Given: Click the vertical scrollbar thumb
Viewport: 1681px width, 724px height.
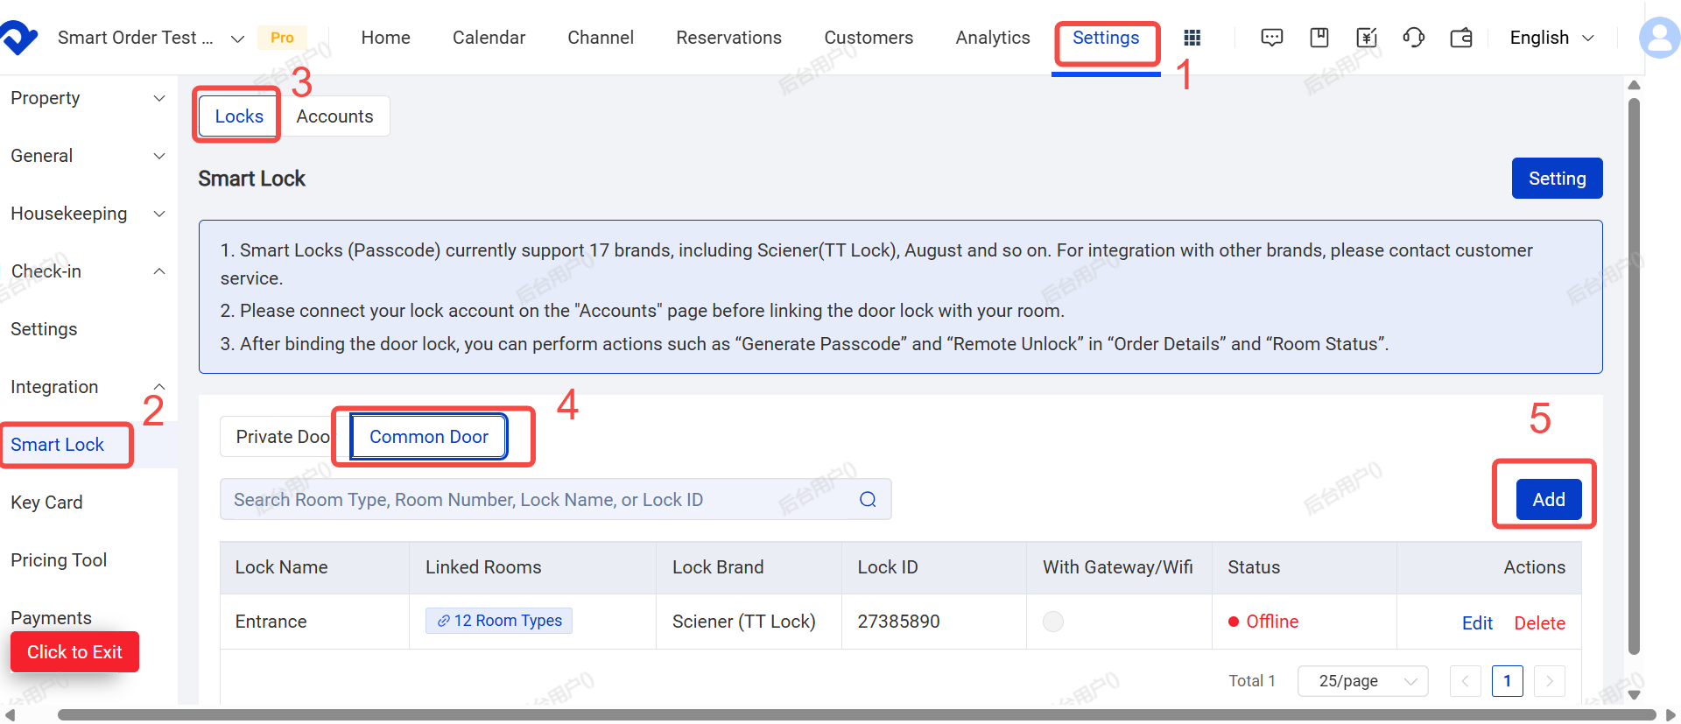Looking at the screenshot, I should [1633, 376].
